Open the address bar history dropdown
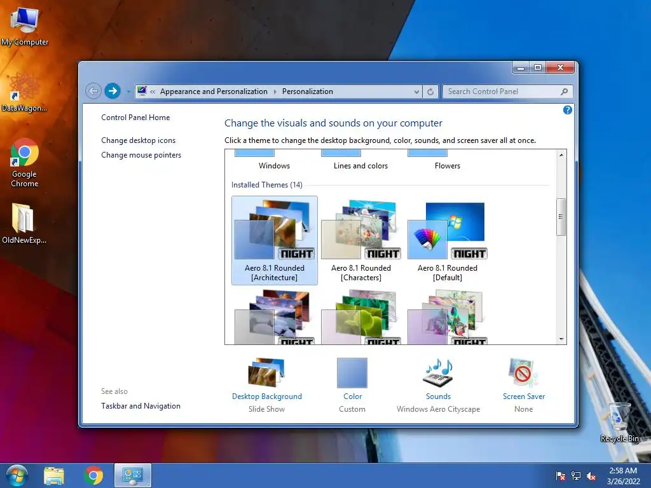Viewport: 651px width, 488px height. click(x=416, y=91)
